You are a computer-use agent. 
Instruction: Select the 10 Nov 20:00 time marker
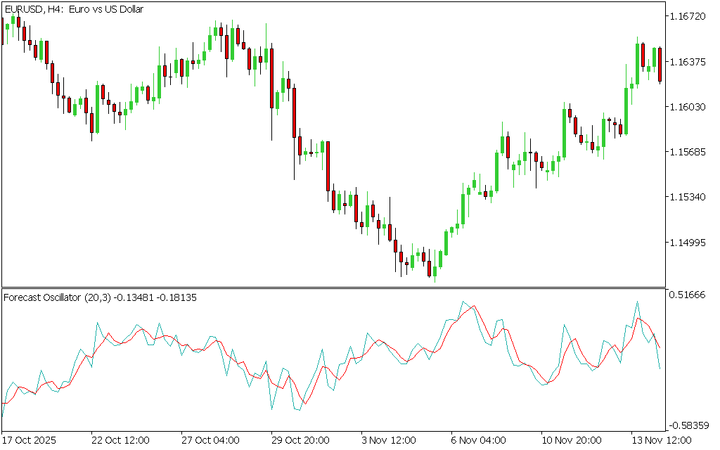point(571,440)
